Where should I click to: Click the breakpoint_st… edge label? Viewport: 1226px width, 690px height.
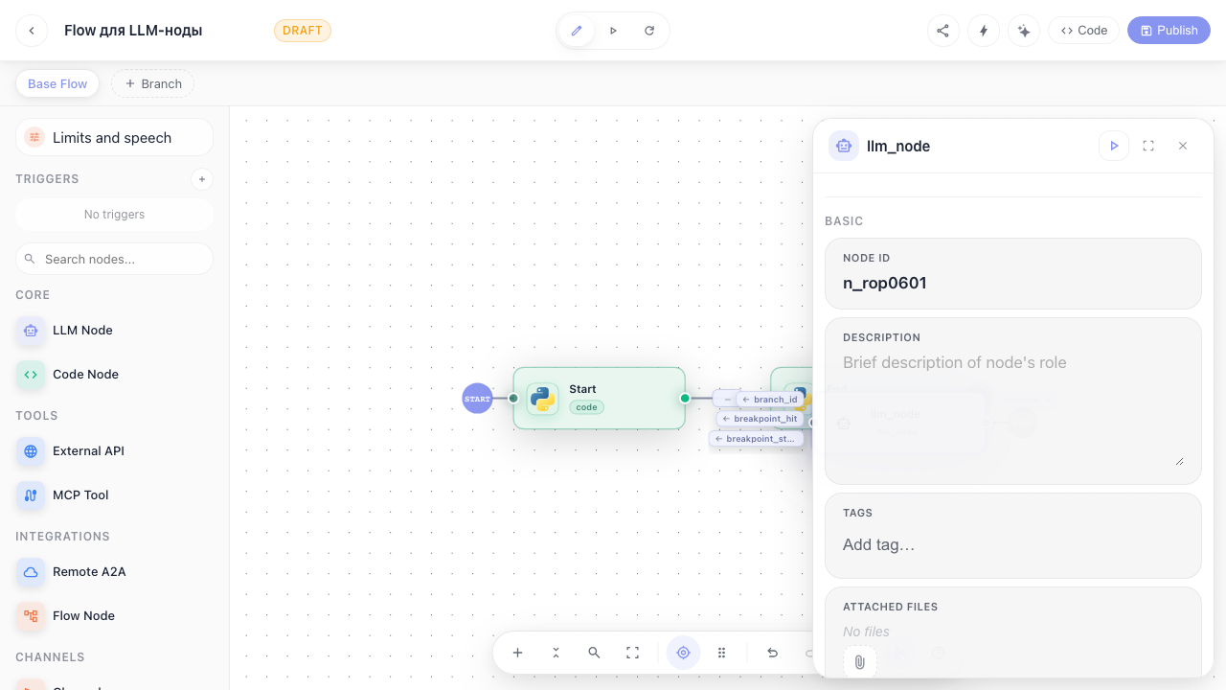[x=757, y=438]
